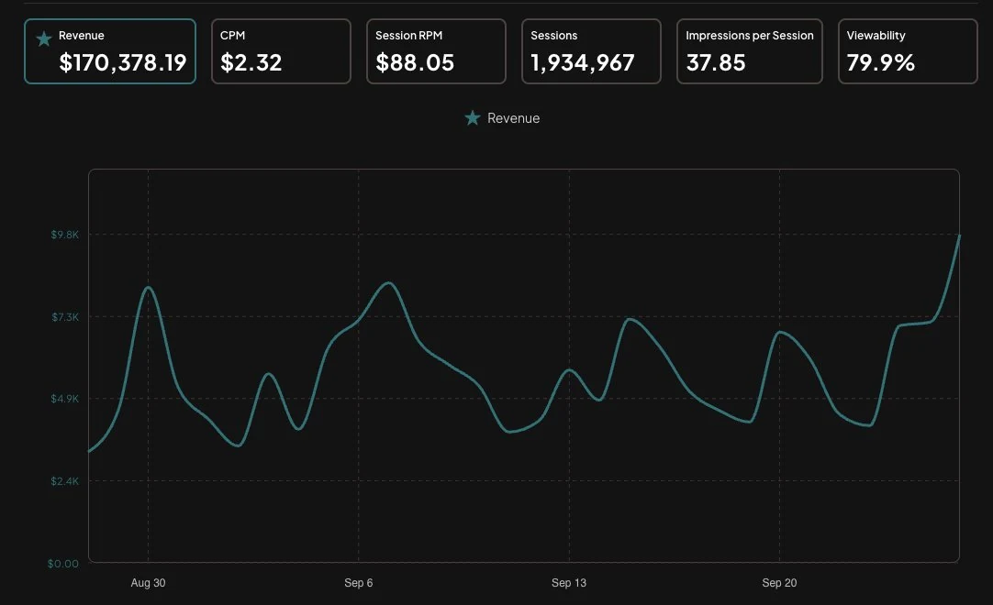This screenshot has width=993, height=605.
Task: Click the 37.85 impressions value
Action: click(x=716, y=62)
